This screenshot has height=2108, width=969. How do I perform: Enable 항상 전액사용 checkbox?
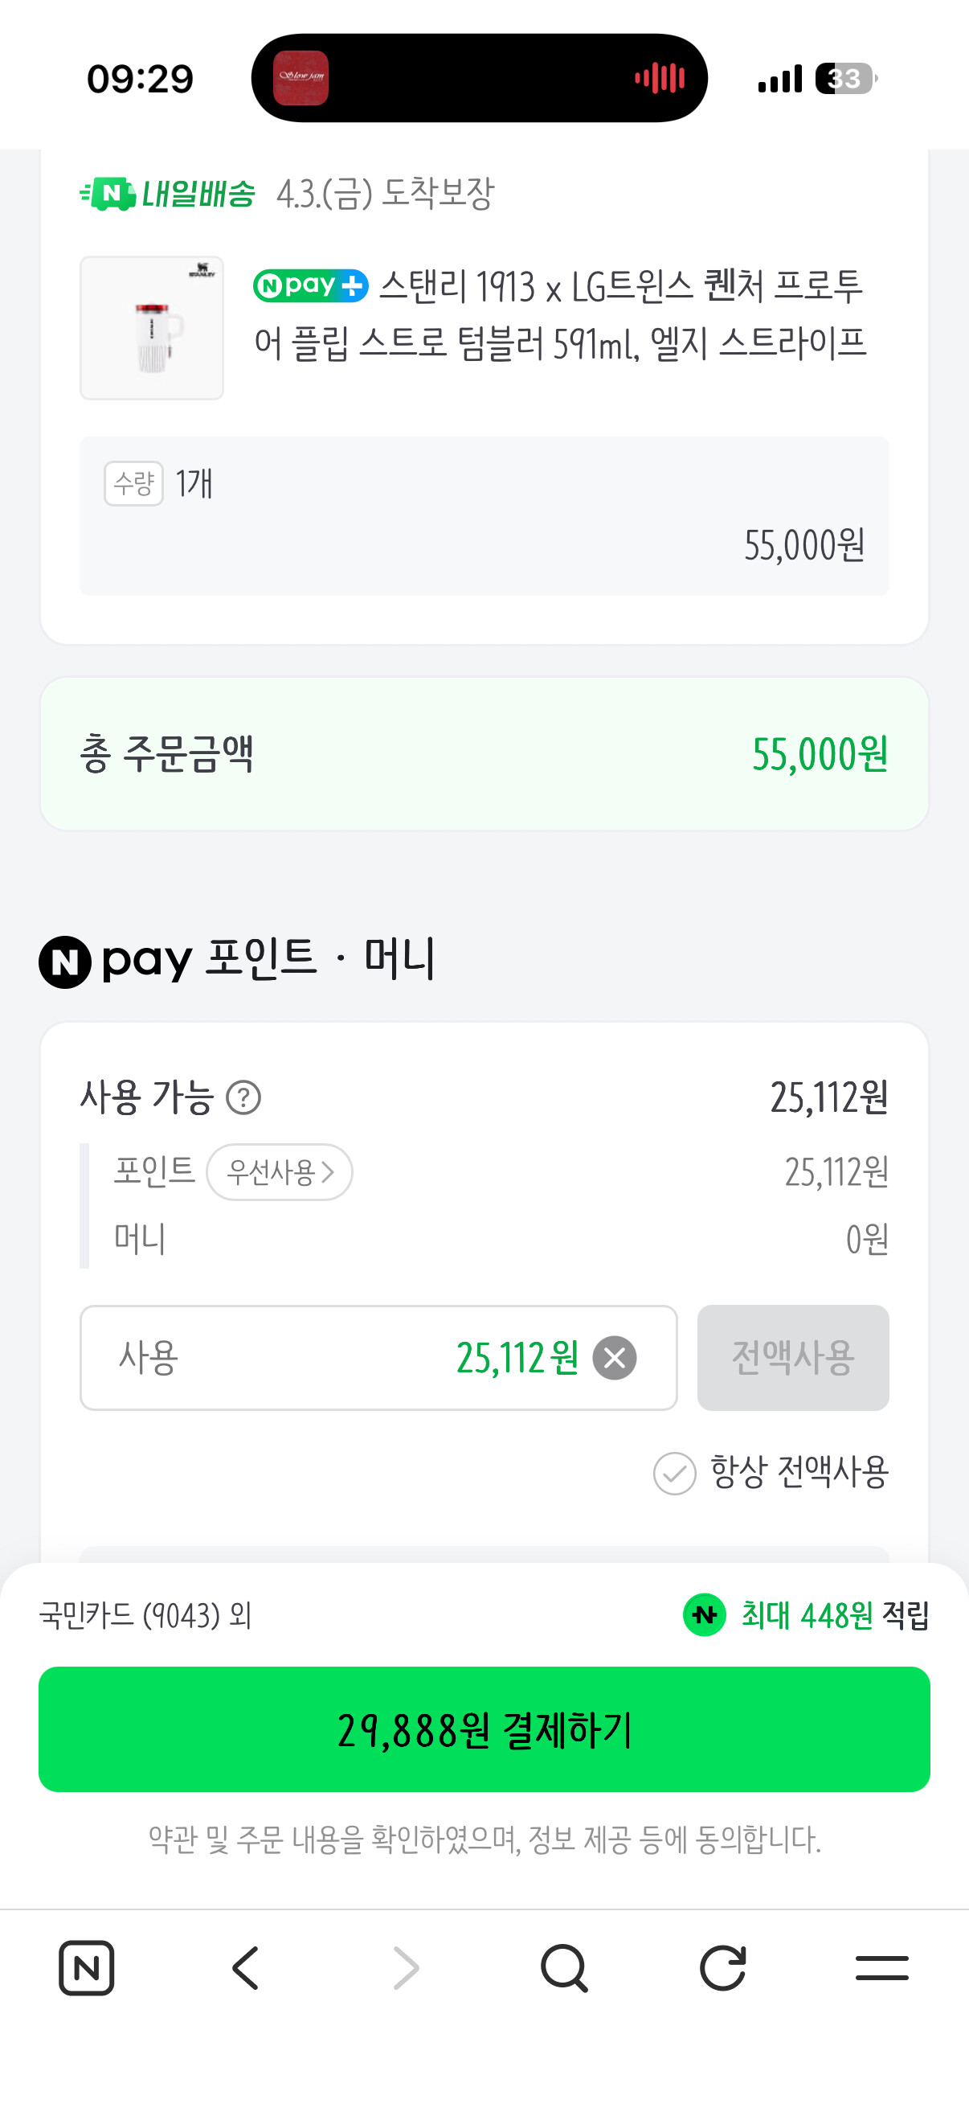tap(675, 1473)
